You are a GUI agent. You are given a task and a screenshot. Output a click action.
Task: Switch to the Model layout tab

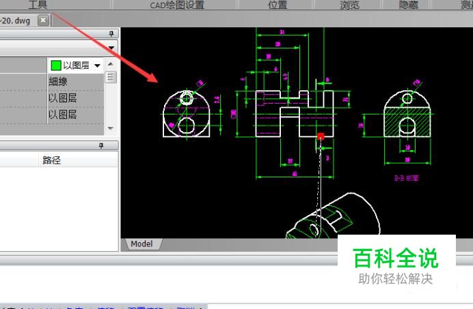click(141, 244)
